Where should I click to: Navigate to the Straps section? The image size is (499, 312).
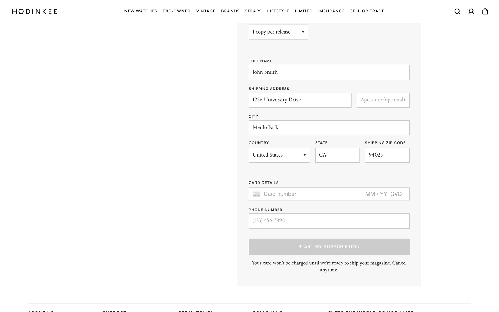point(253,11)
